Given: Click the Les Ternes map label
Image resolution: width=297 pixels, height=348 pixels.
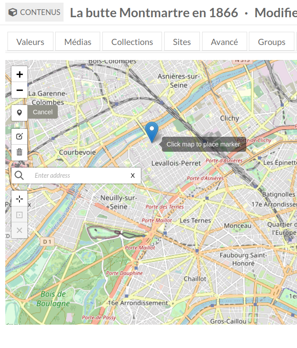Looking at the screenshot, I should pos(195,221).
